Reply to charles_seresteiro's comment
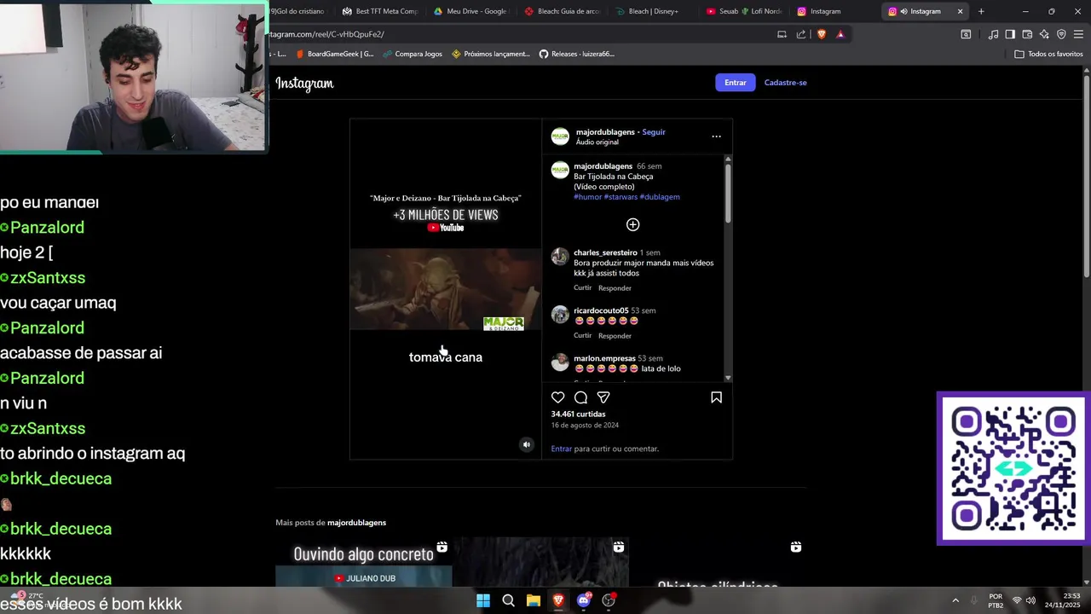This screenshot has width=1091, height=614. (x=615, y=288)
